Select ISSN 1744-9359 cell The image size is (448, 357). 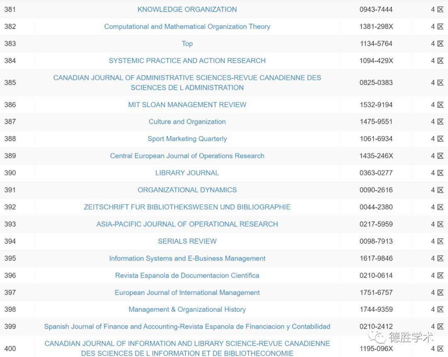(x=376, y=310)
